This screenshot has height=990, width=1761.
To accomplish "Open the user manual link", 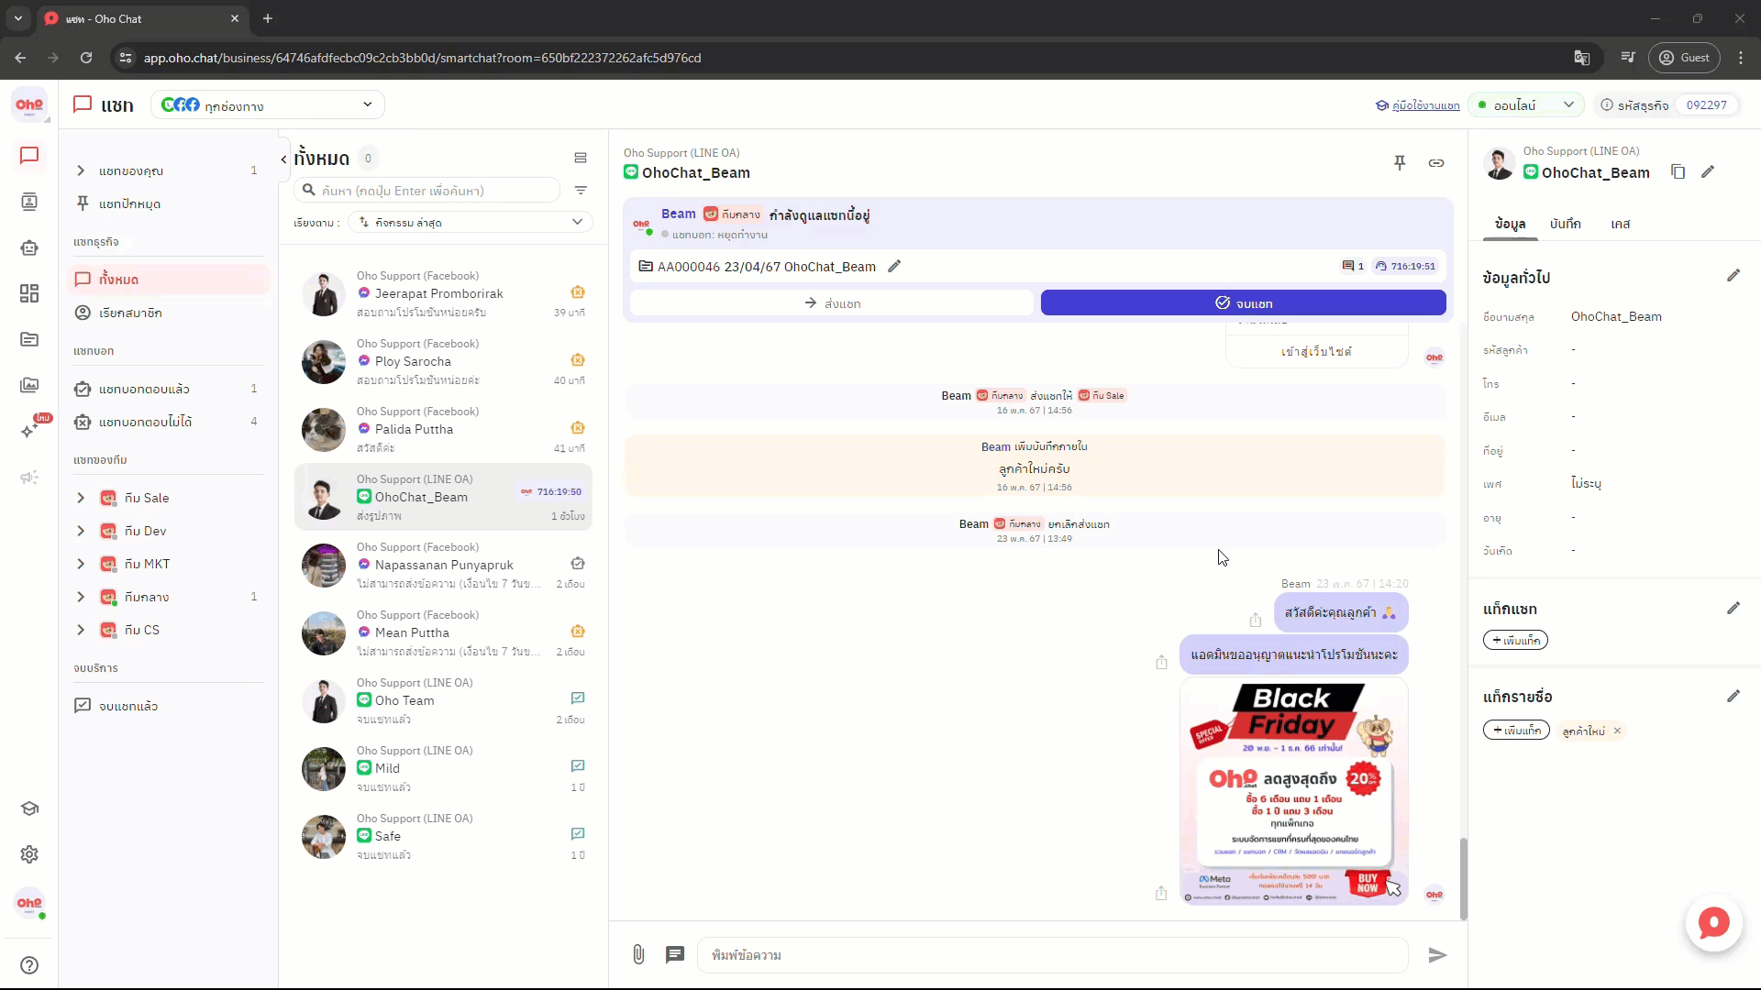I will tap(1417, 105).
